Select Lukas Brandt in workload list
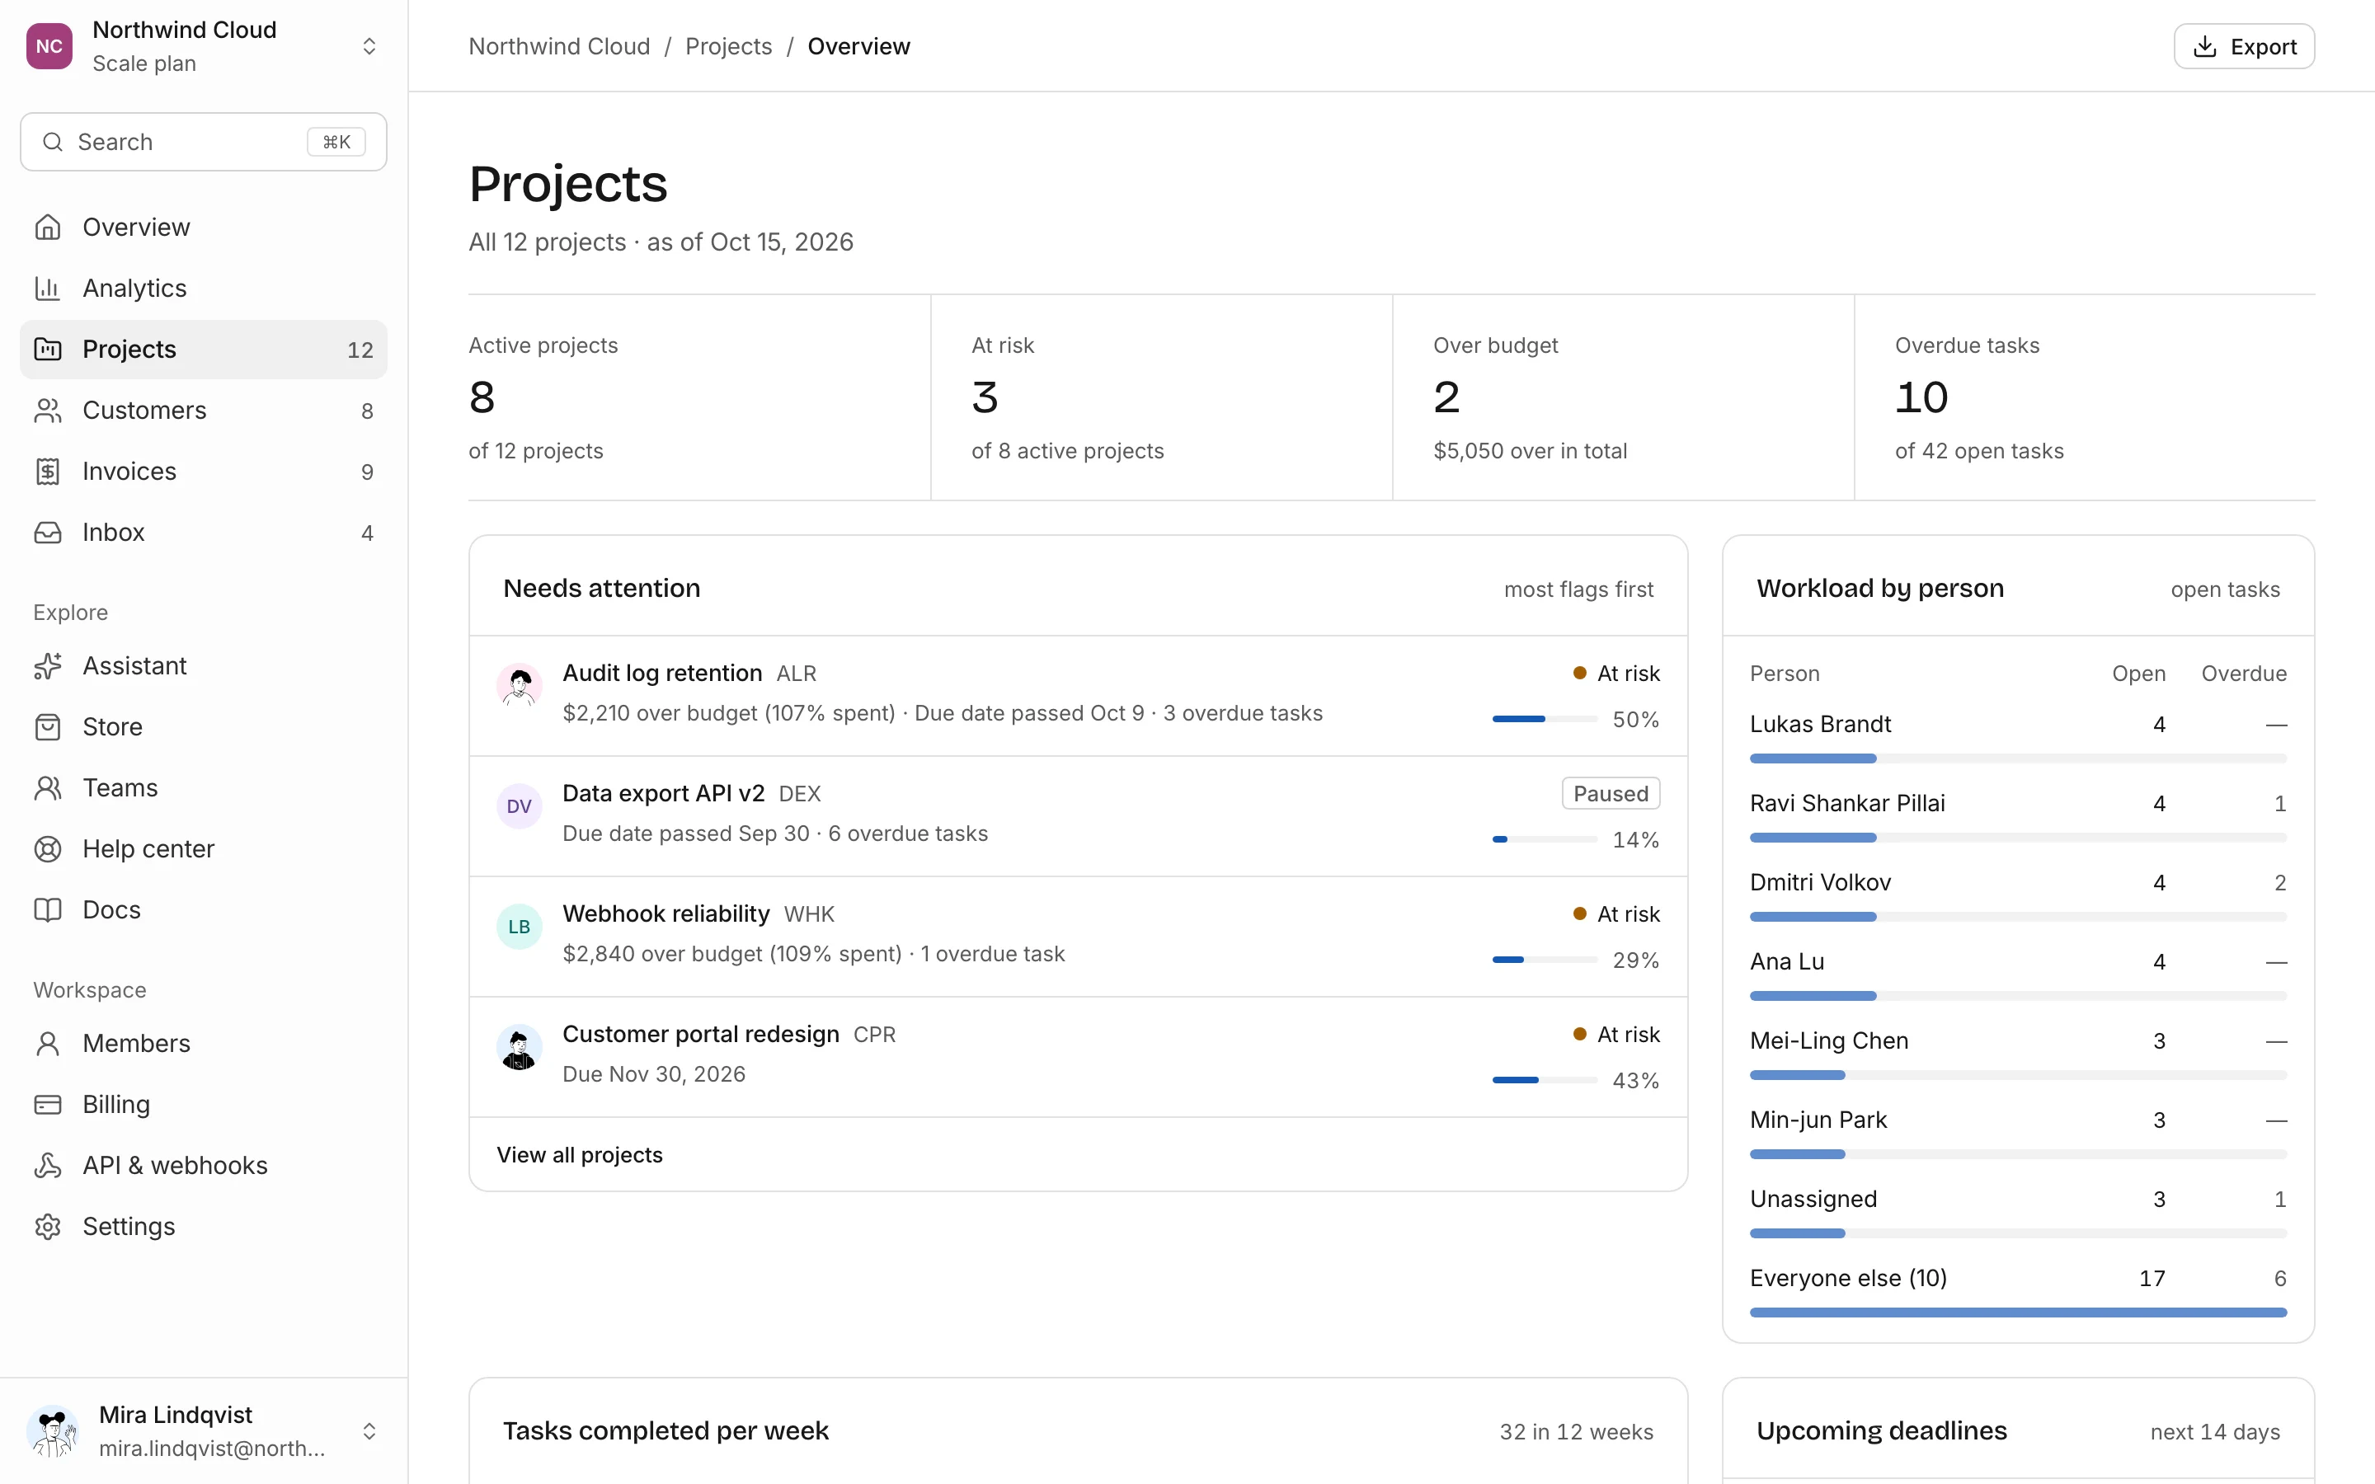 [2018, 736]
